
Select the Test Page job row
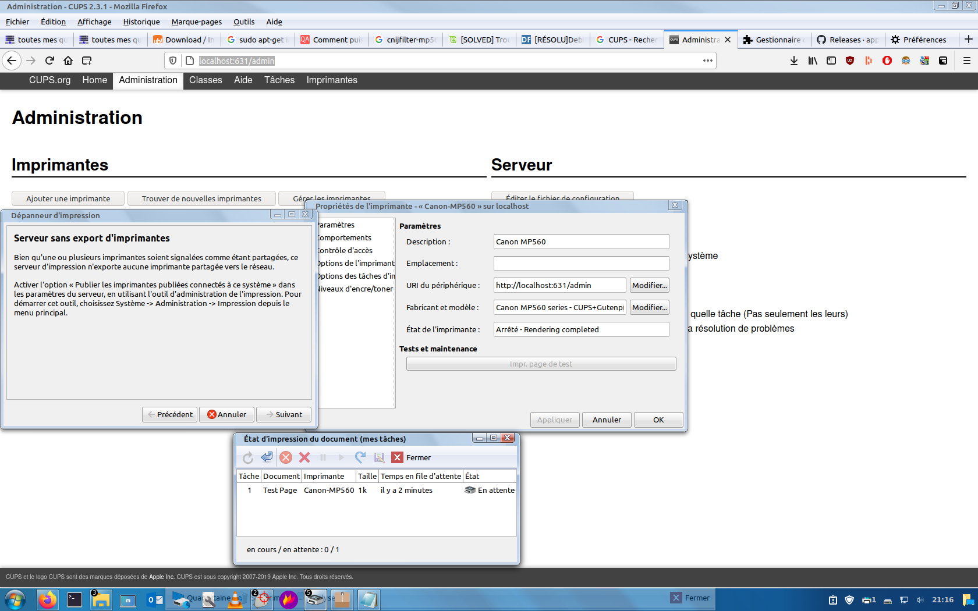coord(377,490)
